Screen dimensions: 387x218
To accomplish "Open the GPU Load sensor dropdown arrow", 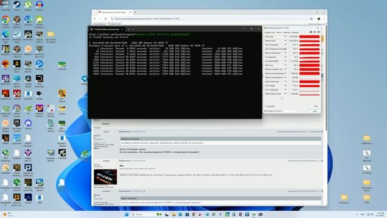I will (285, 65).
